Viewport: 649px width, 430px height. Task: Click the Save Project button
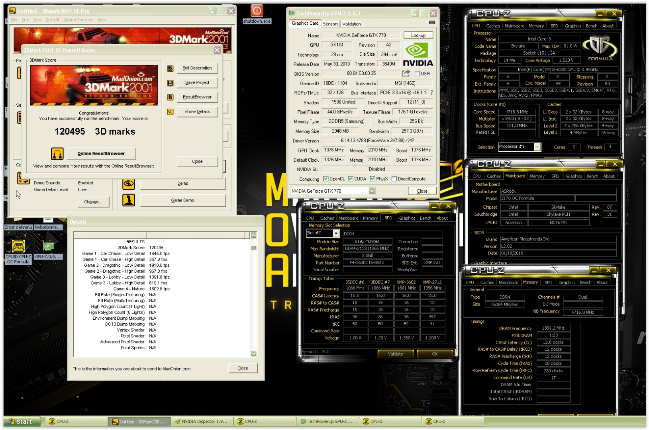(197, 83)
